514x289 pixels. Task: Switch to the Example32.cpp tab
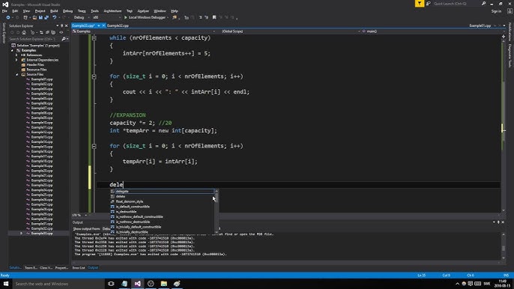tap(118, 25)
